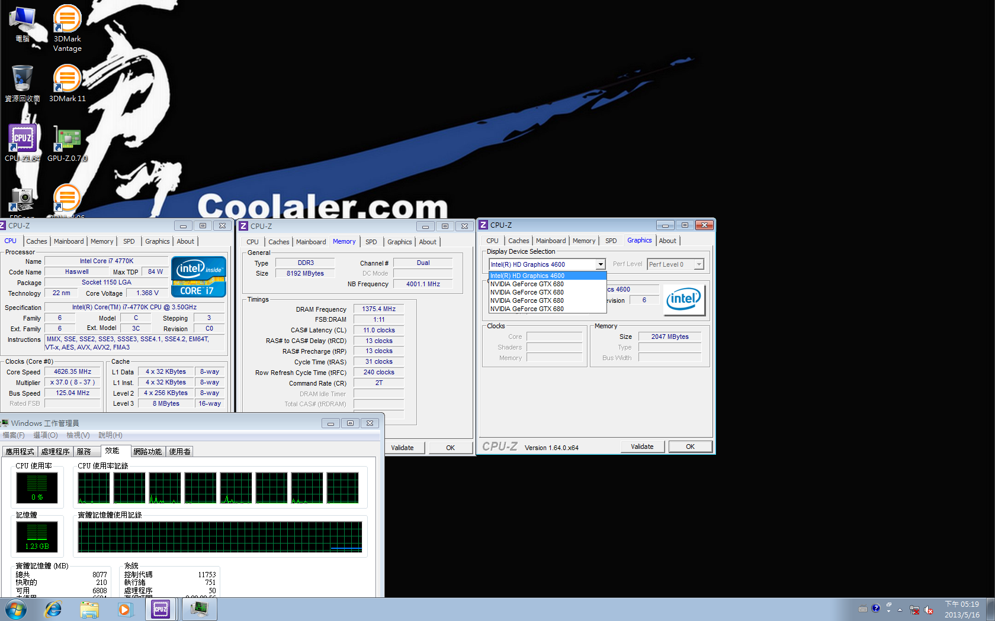
Task: Click the Core Speed value 4626.35 MHz
Action: point(73,371)
